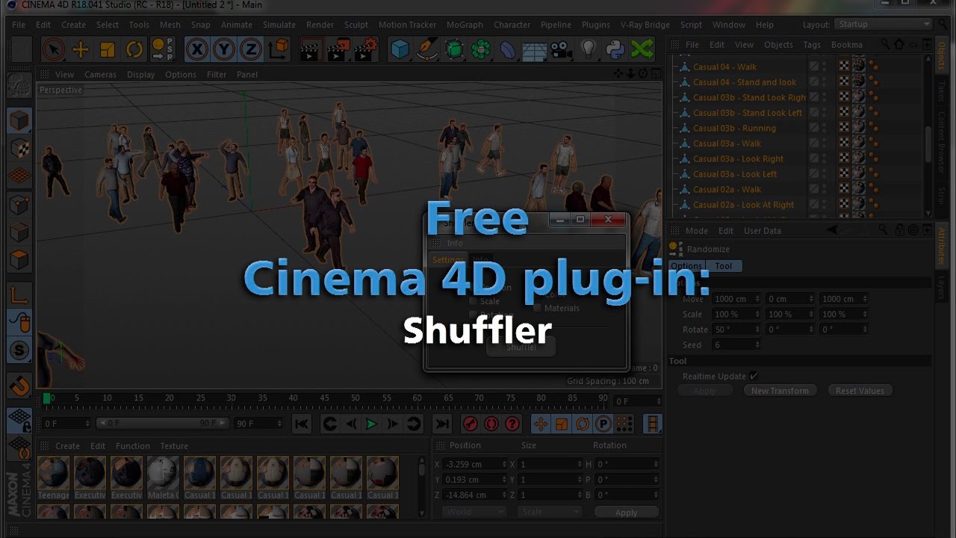Click stepper on Scale X 100 % field

tap(757, 315)
